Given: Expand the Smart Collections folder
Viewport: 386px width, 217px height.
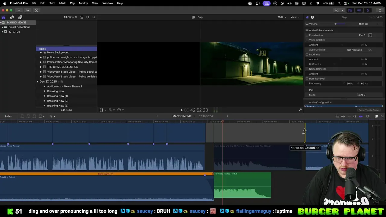Looking at the screenshot, I should [2, 27].
